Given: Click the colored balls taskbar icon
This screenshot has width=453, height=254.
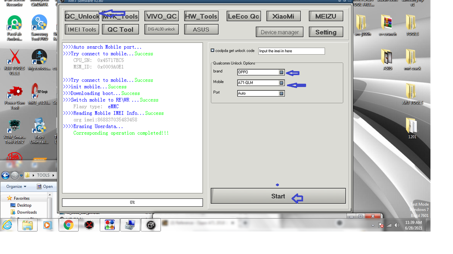Looking at the screenshot, I should pyautogui.click(x=109, y=225).
